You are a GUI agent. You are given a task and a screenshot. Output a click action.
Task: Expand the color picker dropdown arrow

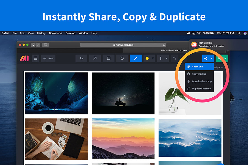pyautogui.click(x=153, y=58)
